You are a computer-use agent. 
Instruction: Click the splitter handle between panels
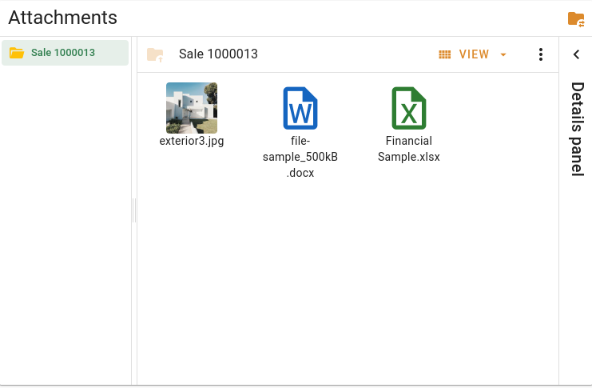click(134, 210)
